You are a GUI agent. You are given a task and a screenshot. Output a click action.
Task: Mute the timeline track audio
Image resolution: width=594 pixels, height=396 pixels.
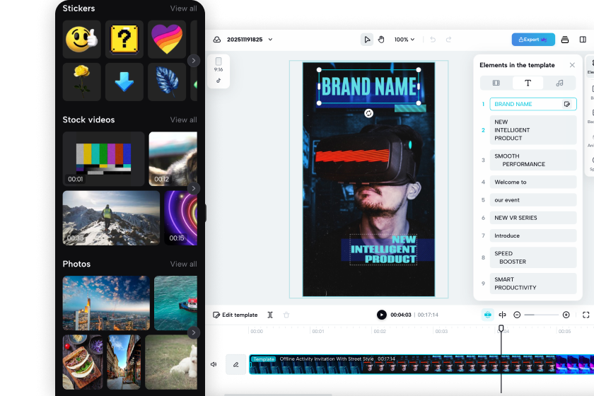coord(214,364)
